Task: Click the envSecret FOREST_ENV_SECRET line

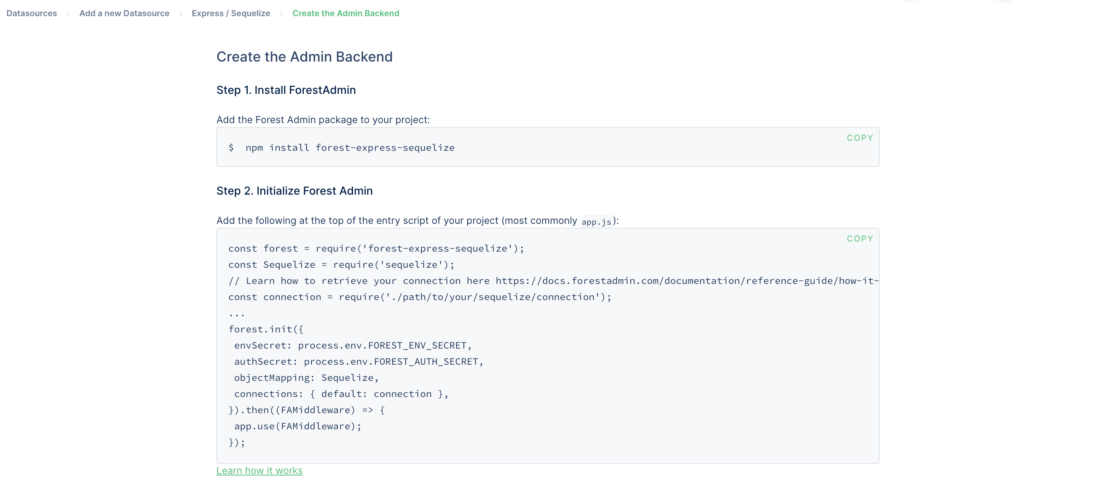Action: click(353, 346)
